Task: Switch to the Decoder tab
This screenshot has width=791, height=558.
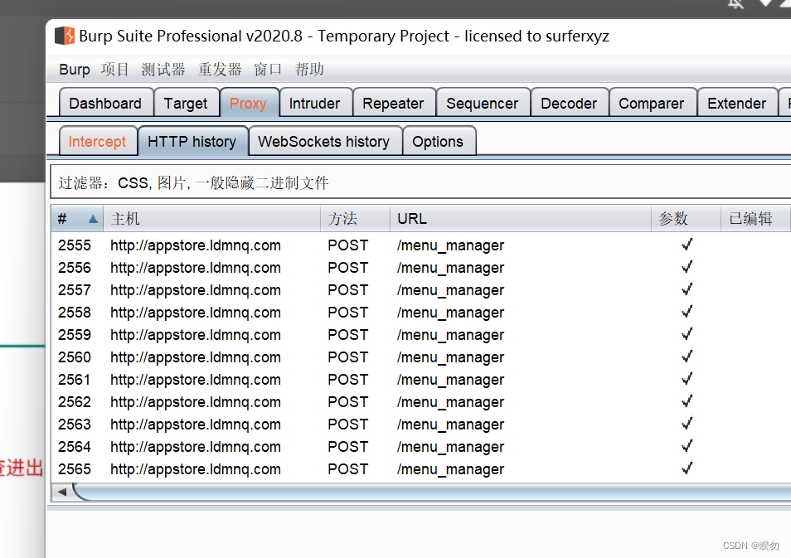Action: point(569,103)
